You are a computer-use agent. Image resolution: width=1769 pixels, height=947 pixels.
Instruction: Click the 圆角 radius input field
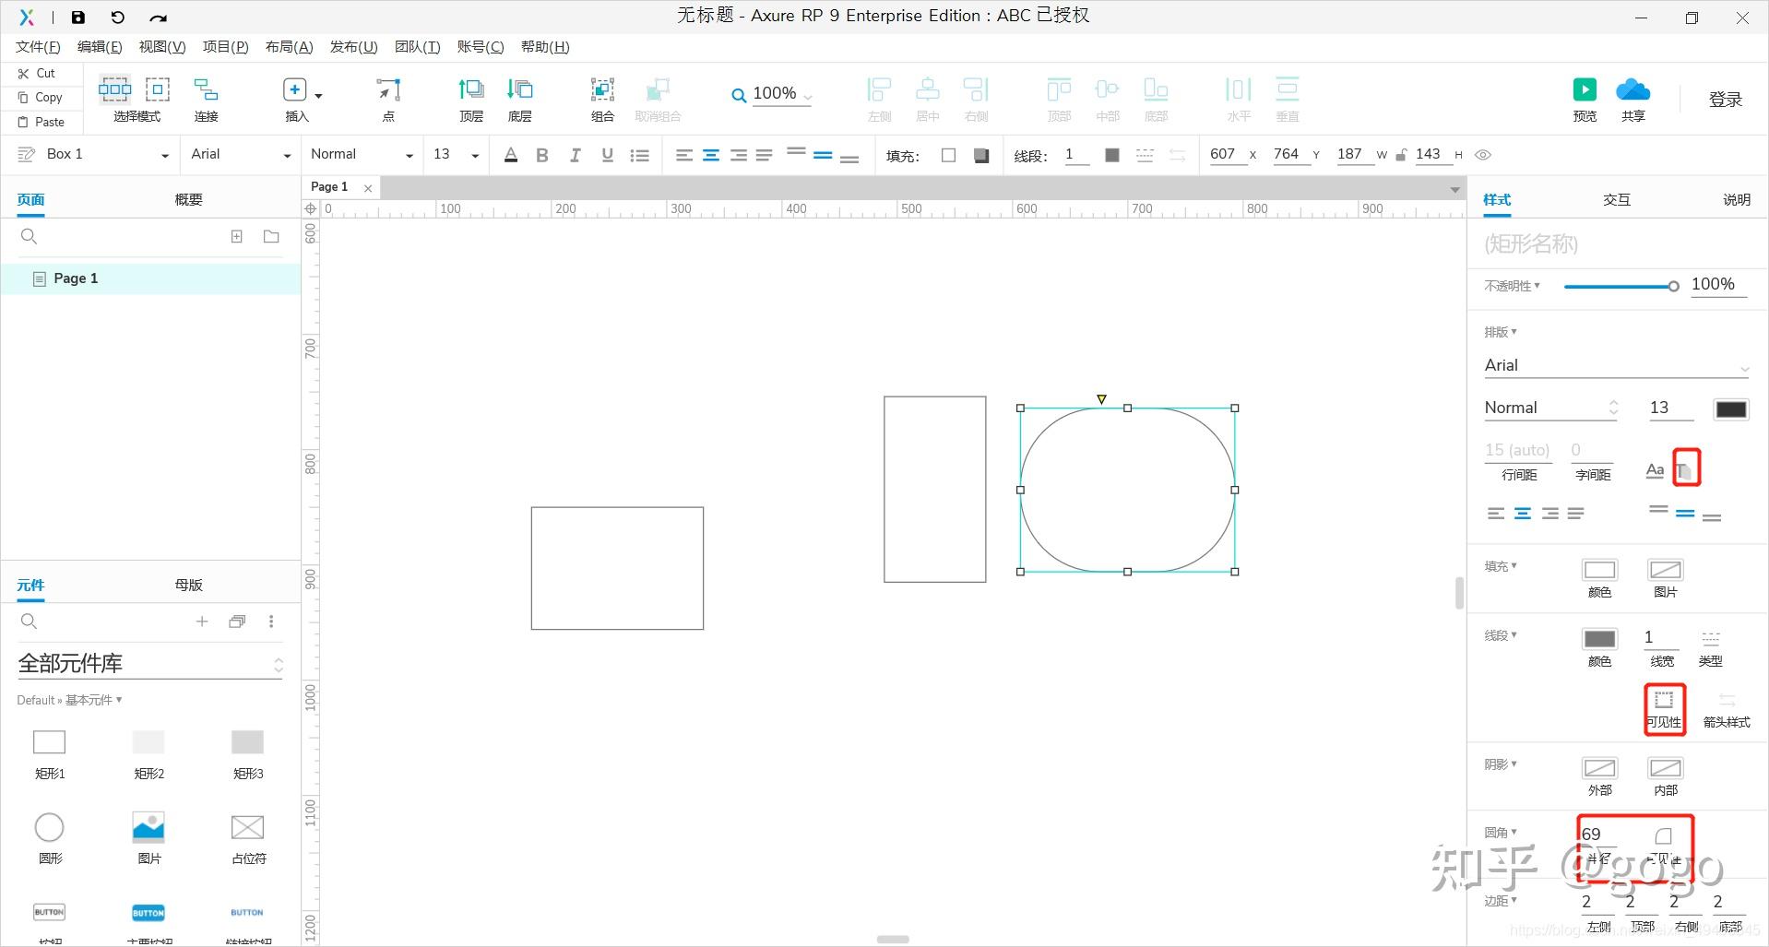tap(1598, 835)
